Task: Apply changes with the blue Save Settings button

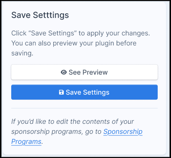Action: tap(84, 92)
